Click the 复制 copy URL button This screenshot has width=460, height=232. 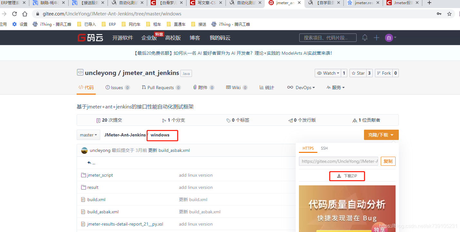388,161
